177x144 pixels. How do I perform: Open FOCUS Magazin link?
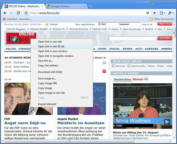[16, 29]
